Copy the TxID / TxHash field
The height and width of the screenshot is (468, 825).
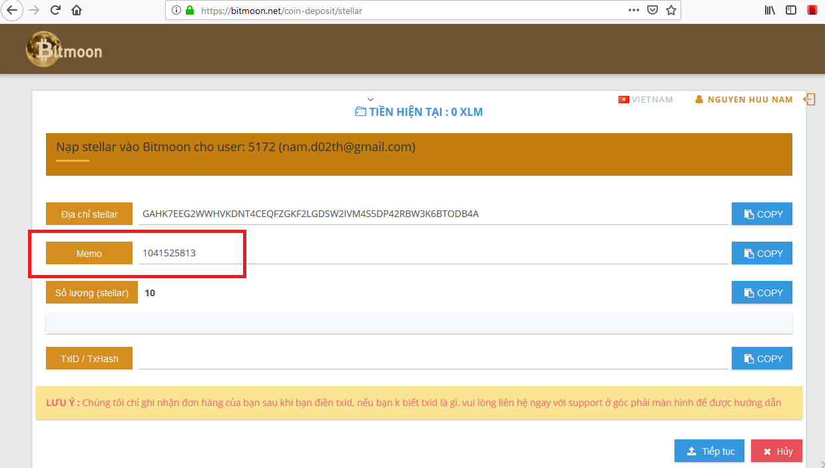pyautogui.click(x=762, y=359)
